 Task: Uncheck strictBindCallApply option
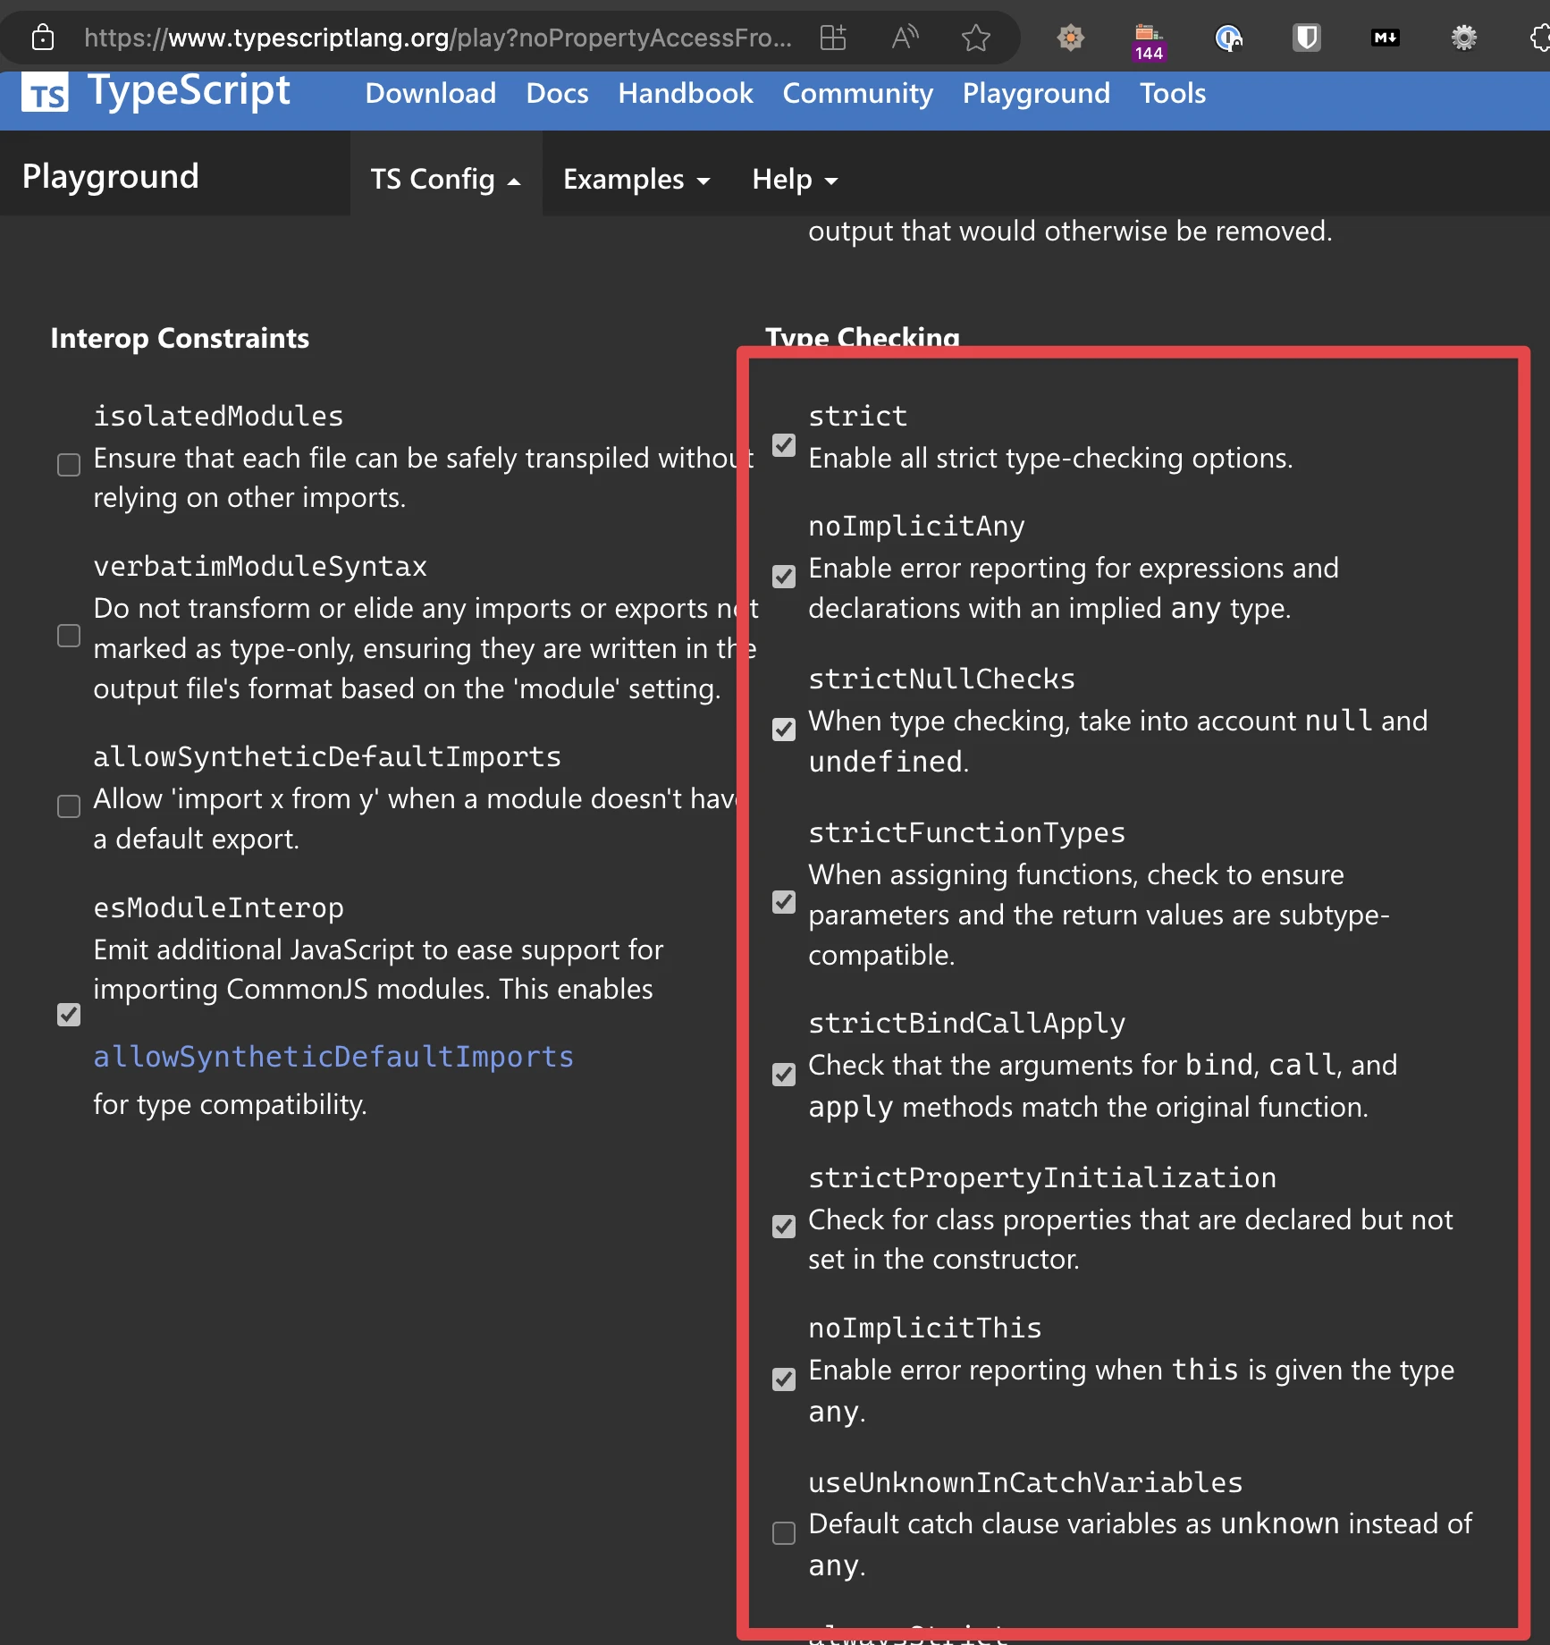[784, 1075]
